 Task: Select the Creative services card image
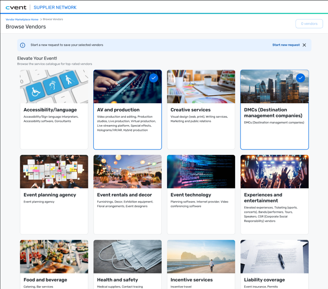click(201, 86)
